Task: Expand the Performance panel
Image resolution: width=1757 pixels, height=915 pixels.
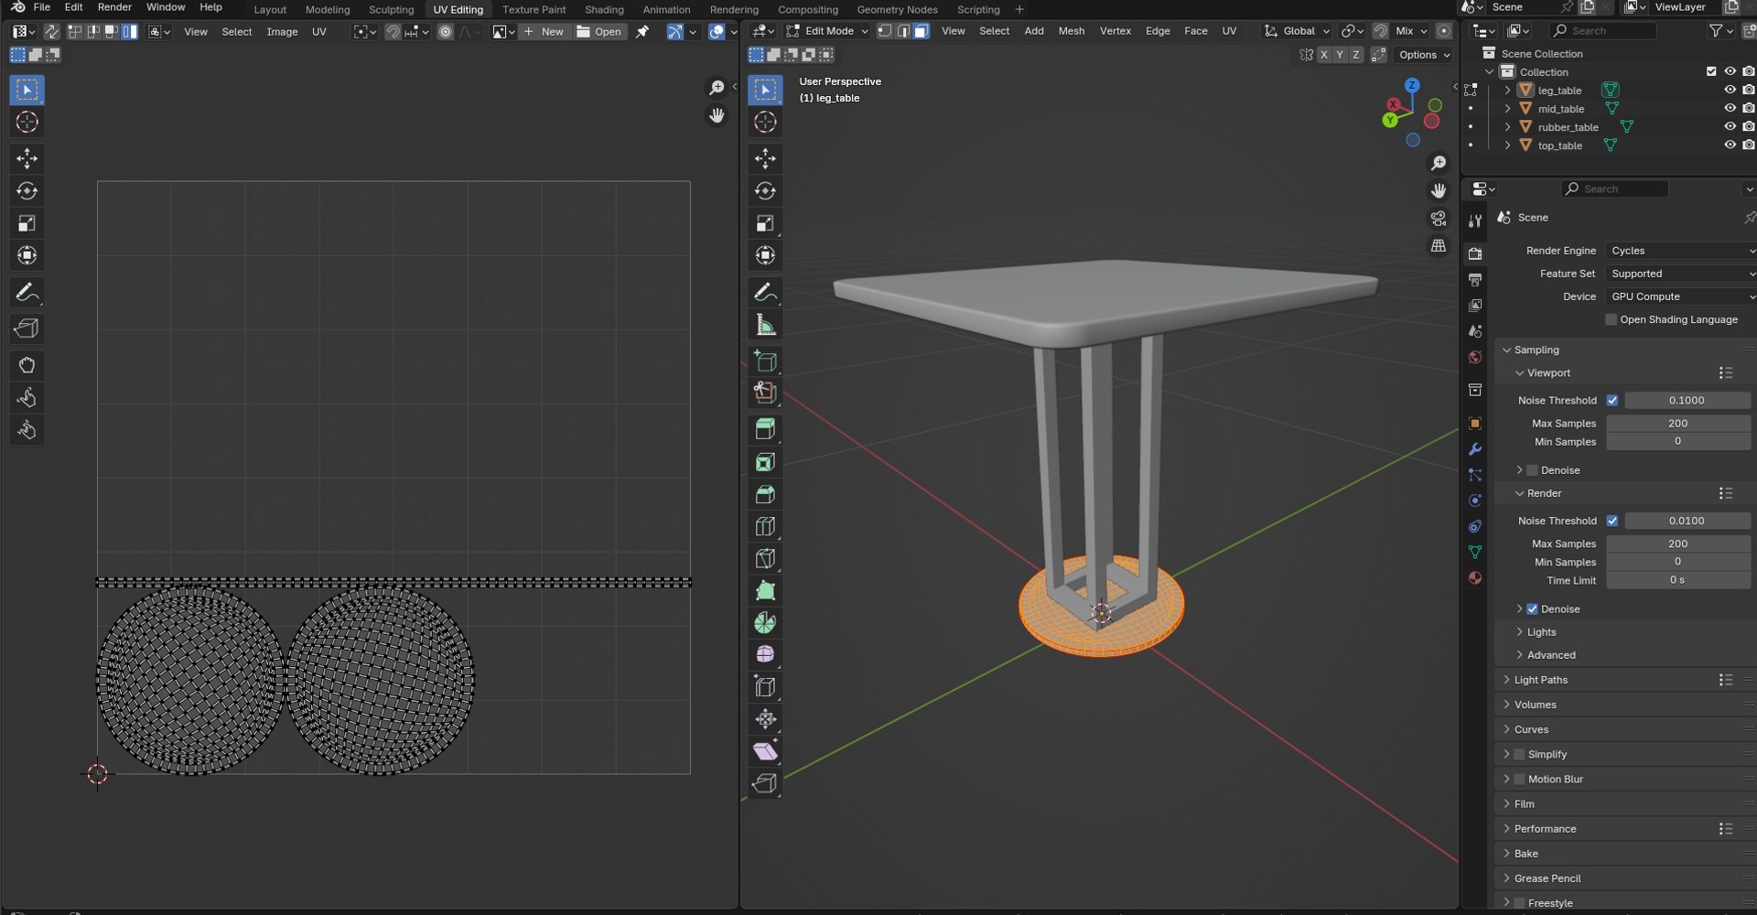Action: (1545, 829)
